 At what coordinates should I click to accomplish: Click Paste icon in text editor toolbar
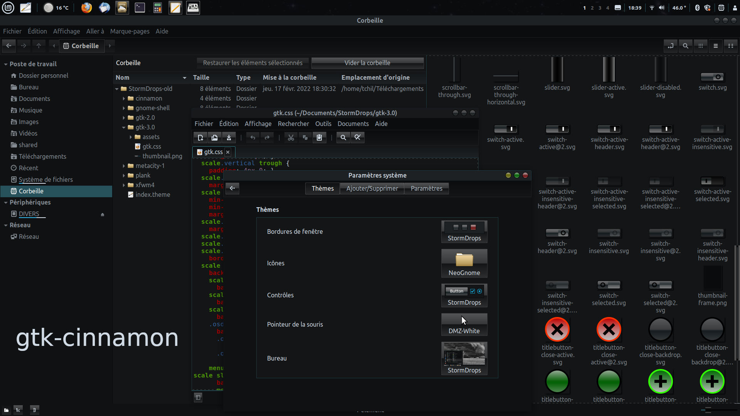(319, 138)
